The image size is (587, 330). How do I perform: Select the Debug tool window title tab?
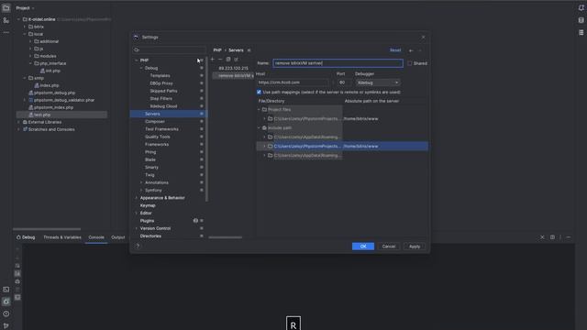tap(26, 237)
